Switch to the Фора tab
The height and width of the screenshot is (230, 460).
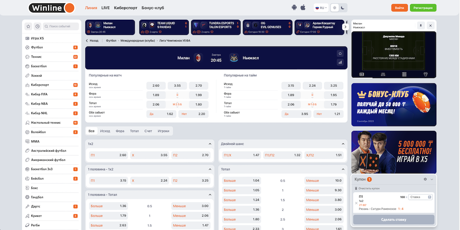point(120,131)
